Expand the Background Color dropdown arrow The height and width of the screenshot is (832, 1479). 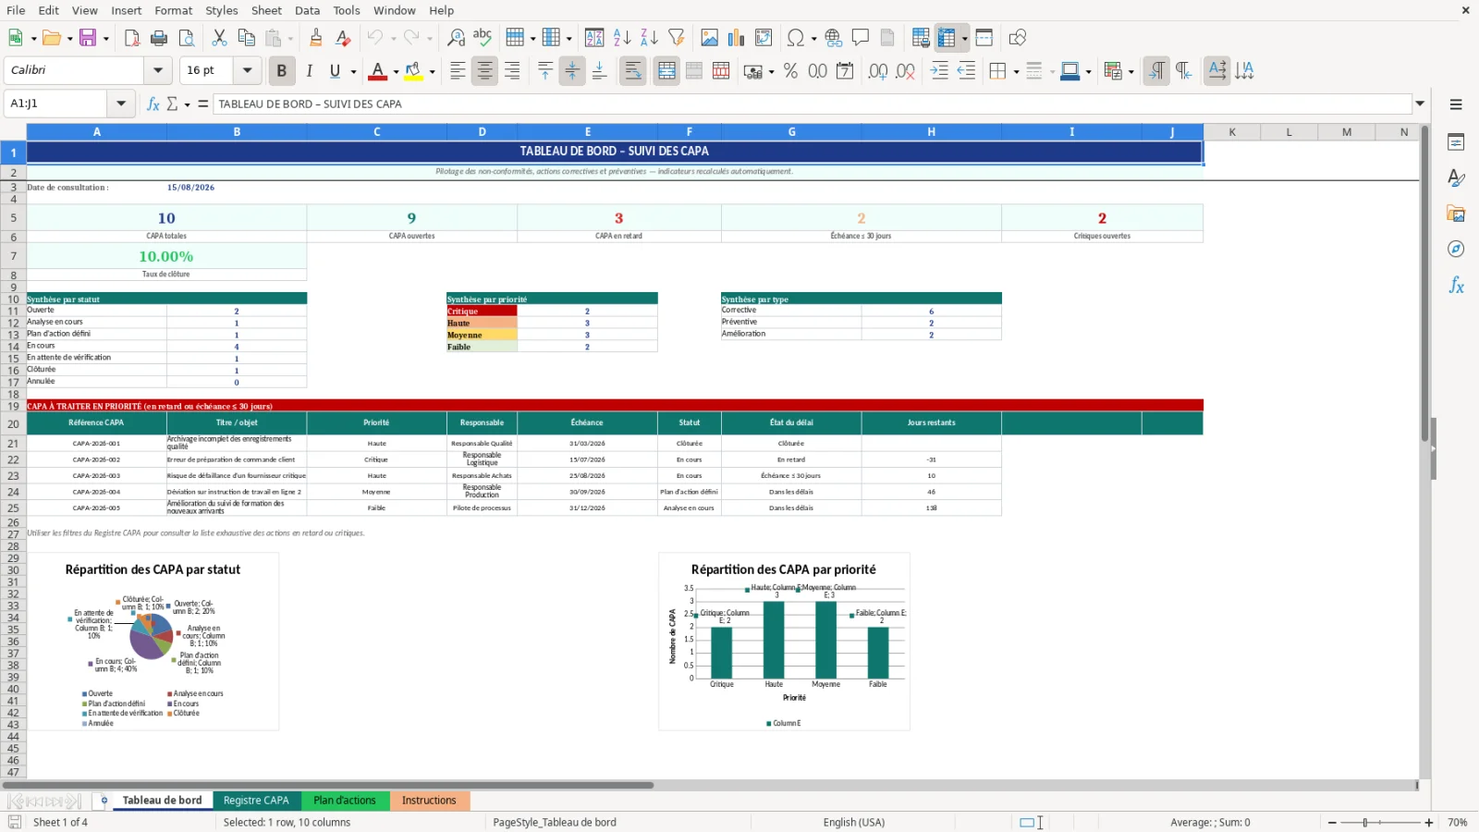point(432,71)
